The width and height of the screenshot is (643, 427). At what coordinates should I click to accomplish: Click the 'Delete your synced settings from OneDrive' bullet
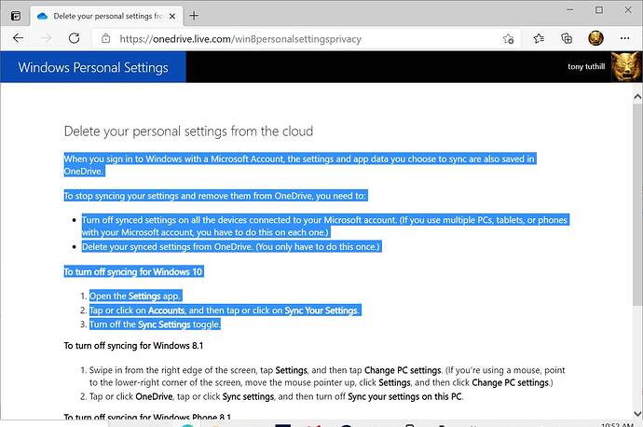pyautogui.click(x=231, y=247)
